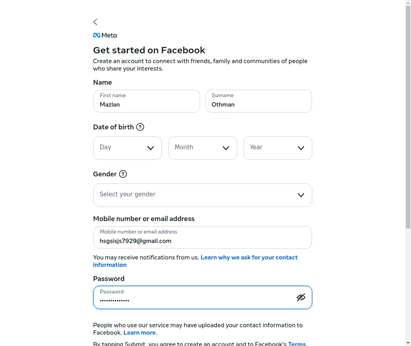The image size is (411, 346).
Task: Open the Day dropdown
Action: tap(127, 148)
